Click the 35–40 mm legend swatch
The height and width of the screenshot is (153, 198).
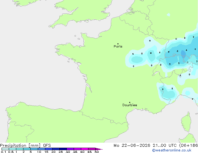click(77, 149)
